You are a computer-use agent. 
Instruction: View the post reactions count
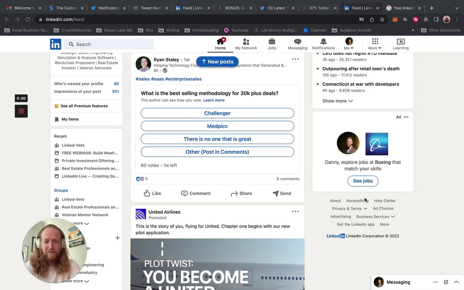142,179
